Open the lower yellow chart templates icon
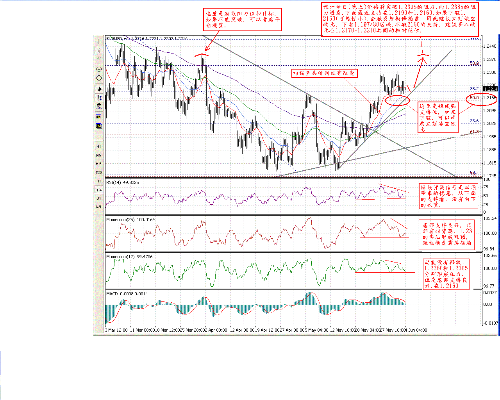 point(99,126)
